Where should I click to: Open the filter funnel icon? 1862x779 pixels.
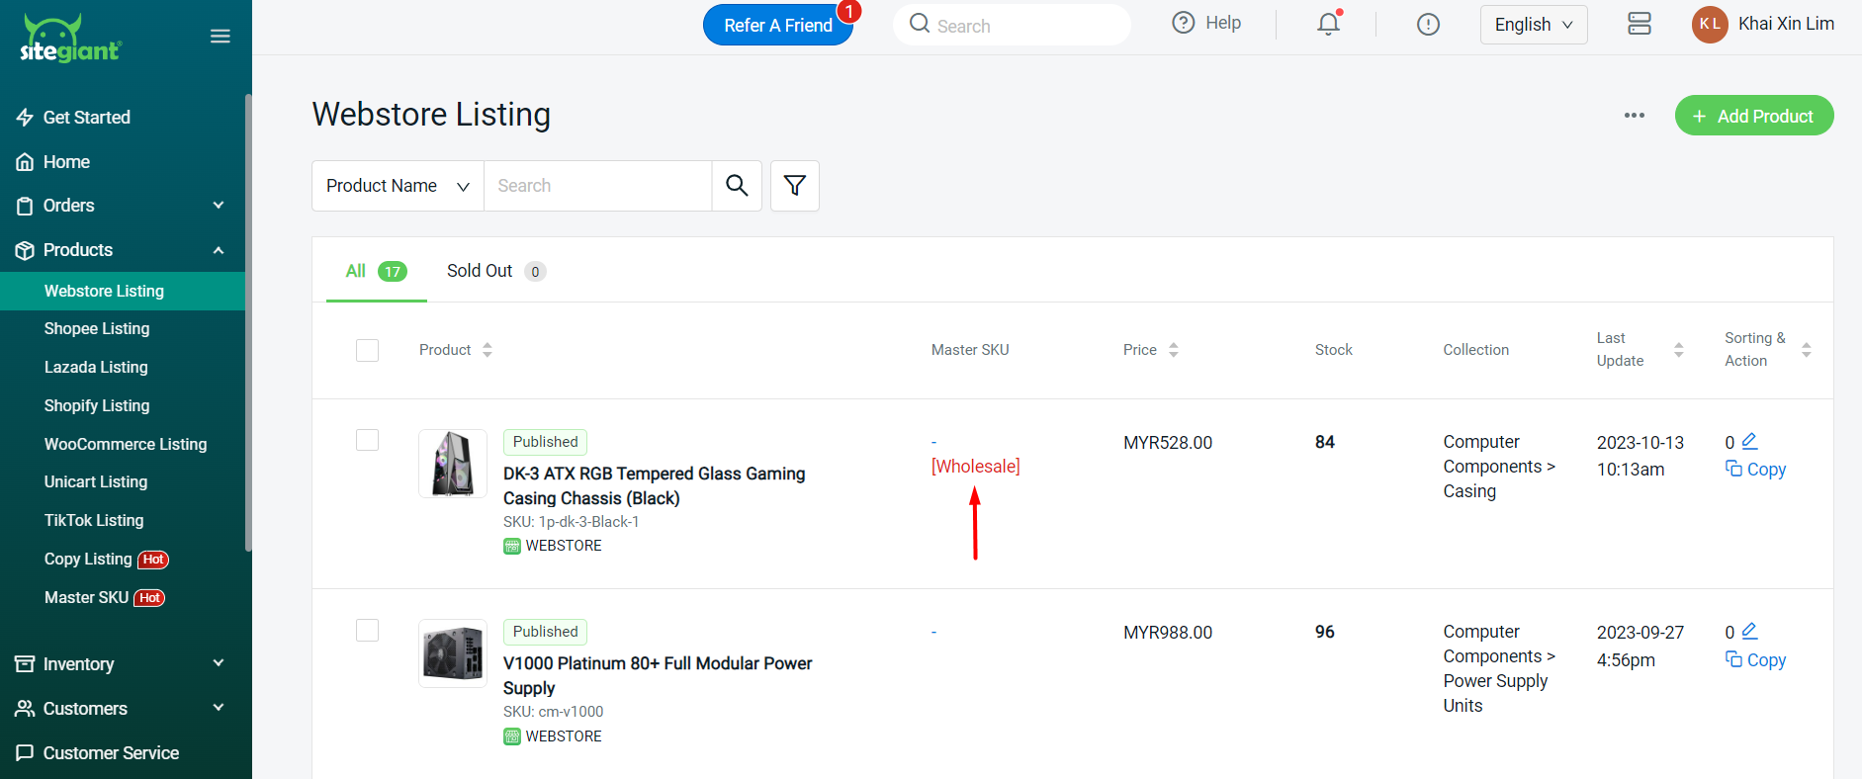click(794, 186)
